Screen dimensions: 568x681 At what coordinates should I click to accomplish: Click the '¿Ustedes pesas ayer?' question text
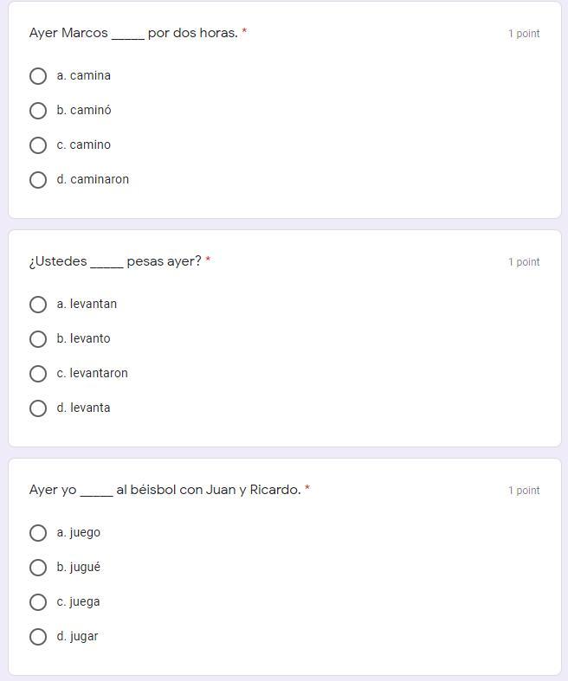pos(115,261)
